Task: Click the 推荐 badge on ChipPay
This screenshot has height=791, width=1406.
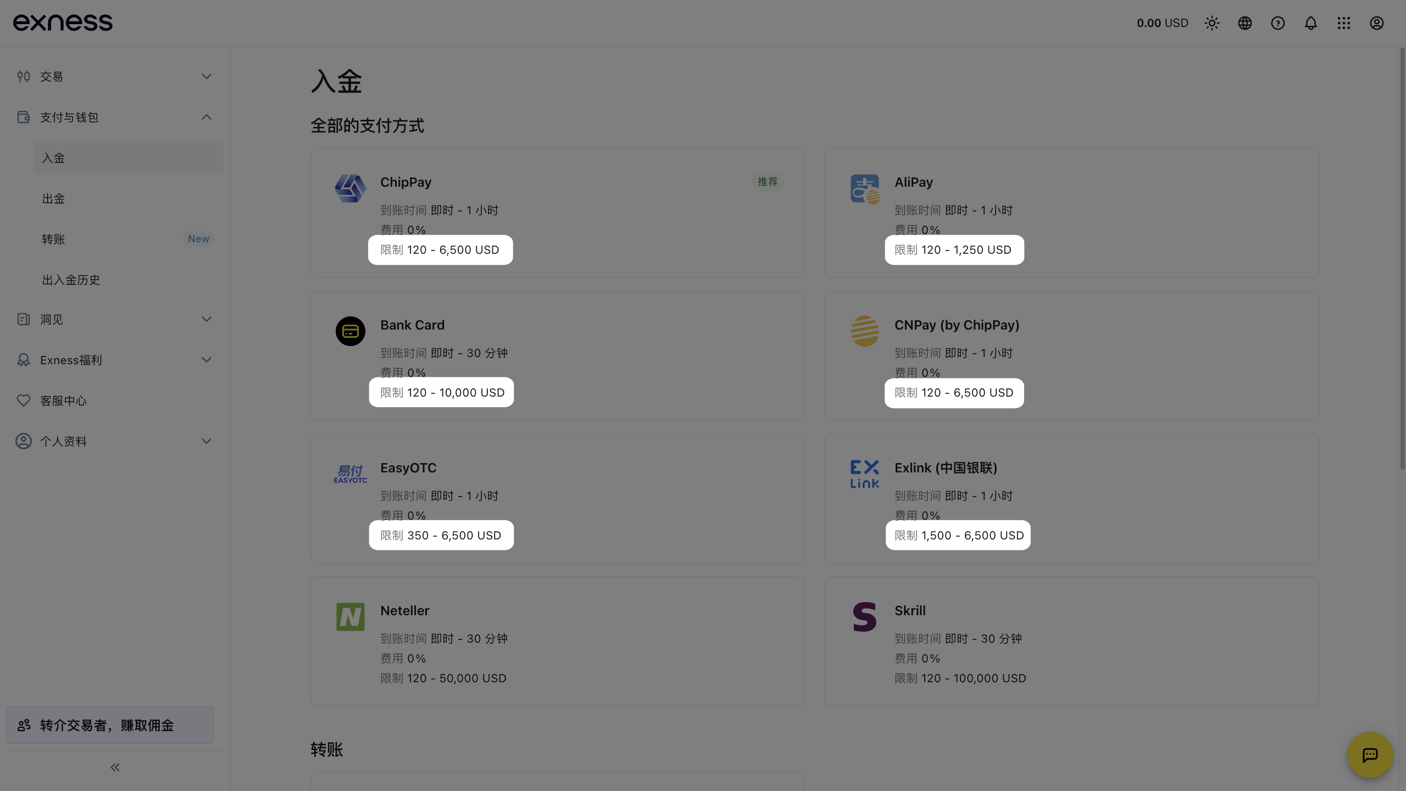Action: tap(768, 182)
